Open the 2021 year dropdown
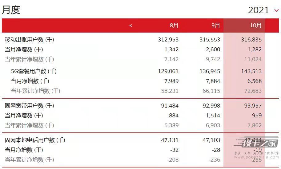This screenshot has height=169, width=281. coord(259,10)
